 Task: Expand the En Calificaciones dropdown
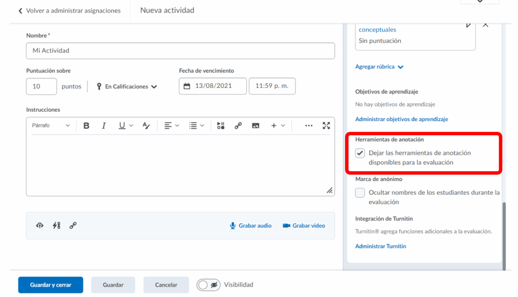pyautogui.click(x=127, y=87)
